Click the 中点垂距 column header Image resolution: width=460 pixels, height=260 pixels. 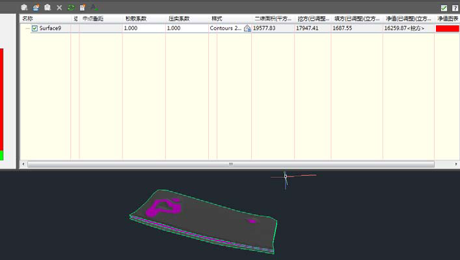[92, 18]
